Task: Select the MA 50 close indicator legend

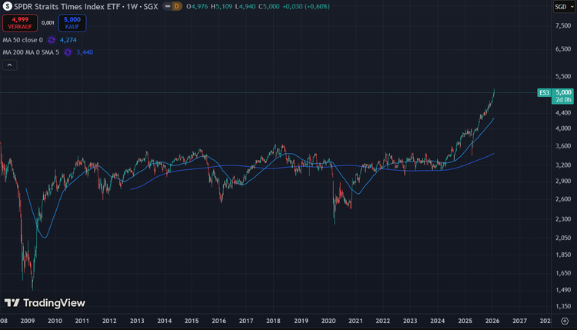Action: [22, 39]
